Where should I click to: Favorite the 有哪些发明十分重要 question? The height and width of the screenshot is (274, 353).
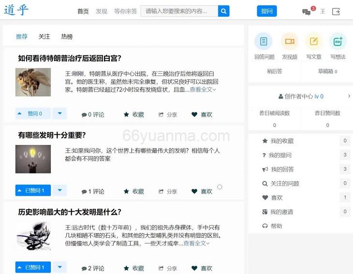(x=134, y=191)
